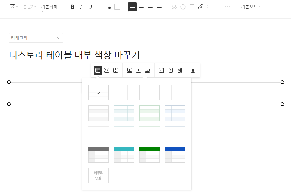
Task: Insert a horizontal divider line
Action: (x=218, y=7)
